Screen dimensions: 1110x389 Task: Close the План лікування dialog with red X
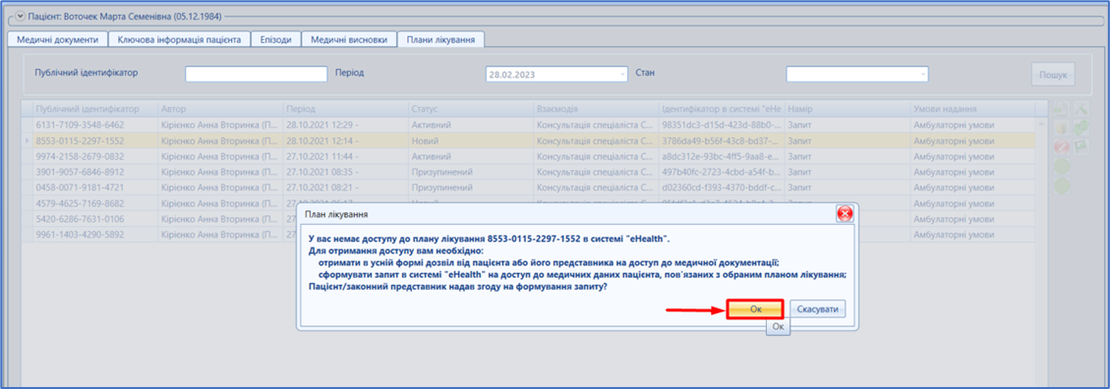pos(844,213)
